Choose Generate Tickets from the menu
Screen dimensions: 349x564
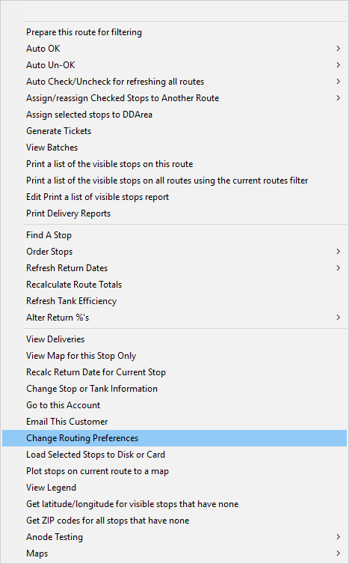point(175,131)
